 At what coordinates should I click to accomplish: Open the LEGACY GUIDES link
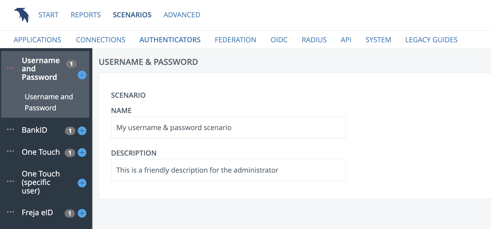point(431,40)
